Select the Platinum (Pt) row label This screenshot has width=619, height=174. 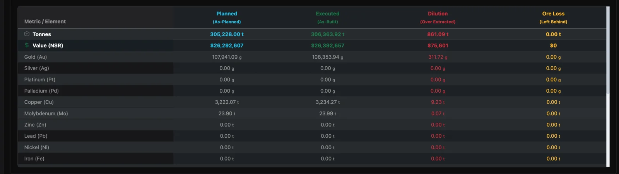tap(40, 79)
